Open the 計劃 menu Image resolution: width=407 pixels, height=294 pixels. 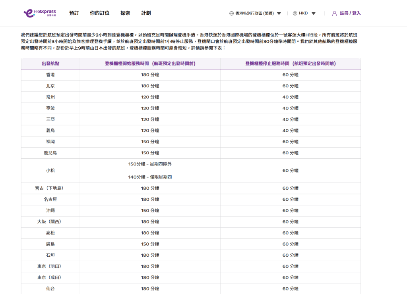coord(146,13)
